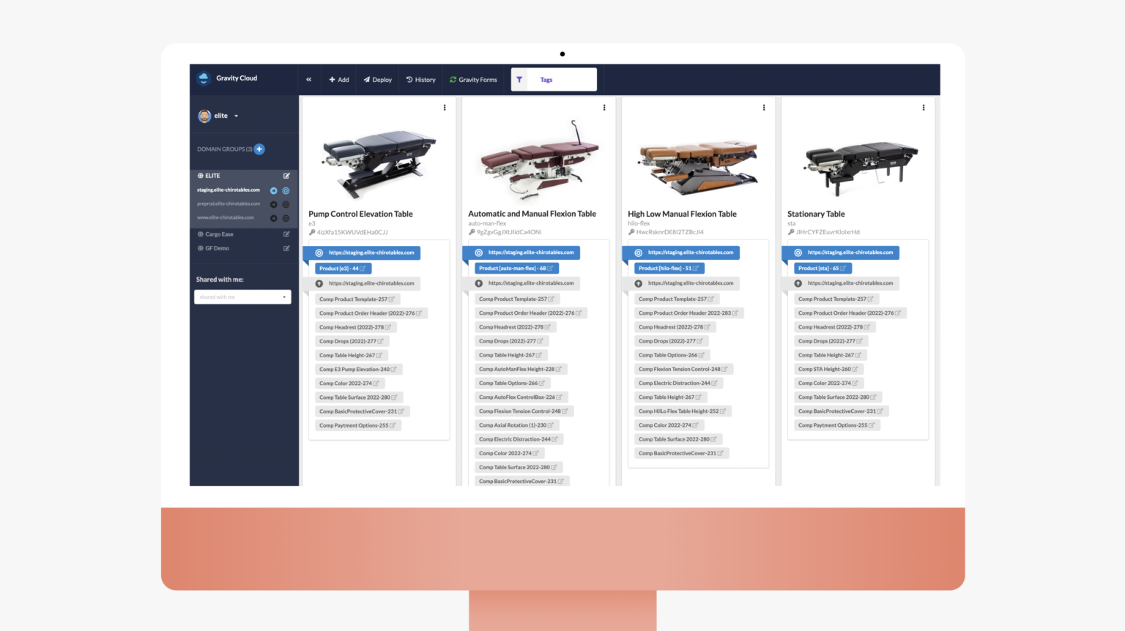Toggle the target icon on preprod.elite-chirotables.com row

[286, 204]
